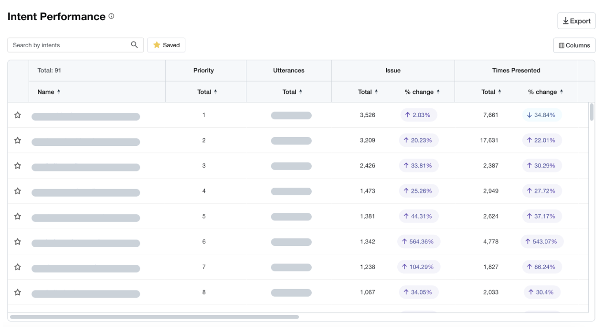Sort Utterances Total column
603x327 pixels.
coord(301,92)
